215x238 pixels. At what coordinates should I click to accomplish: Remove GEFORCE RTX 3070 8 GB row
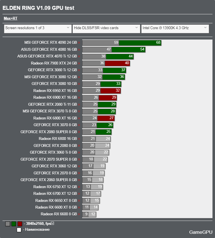79,125
